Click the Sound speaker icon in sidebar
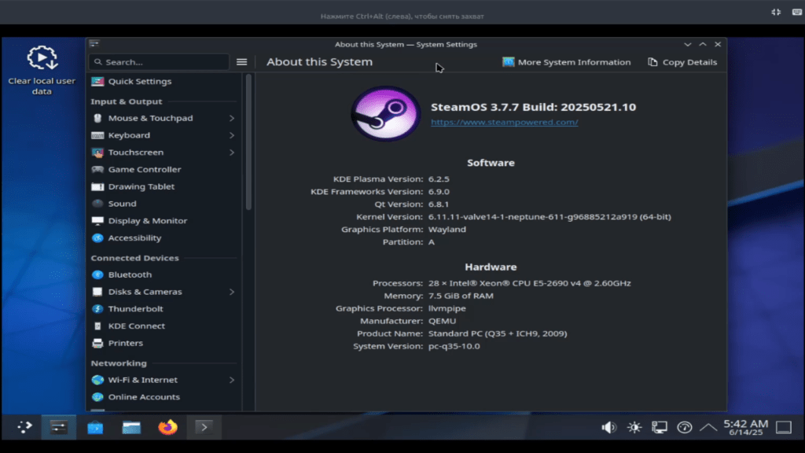The width and height of the screenshot is (805, 453). [x=97, y=204]
